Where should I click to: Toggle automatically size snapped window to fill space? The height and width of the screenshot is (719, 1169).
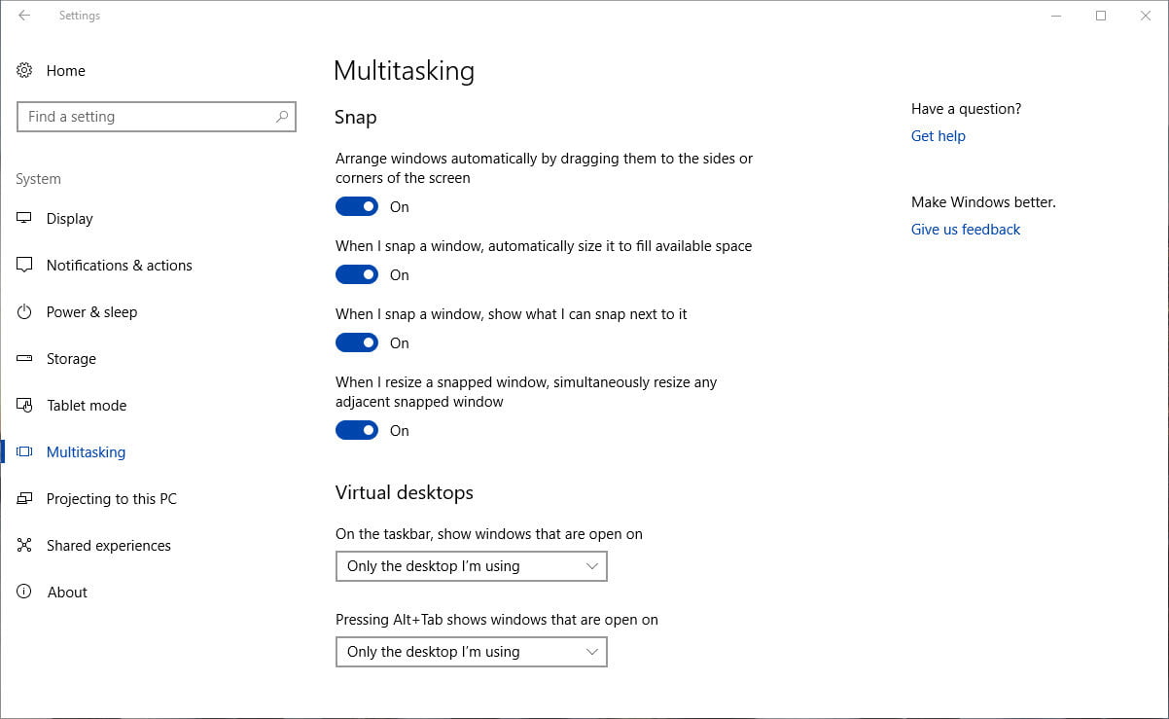(357, 274)
